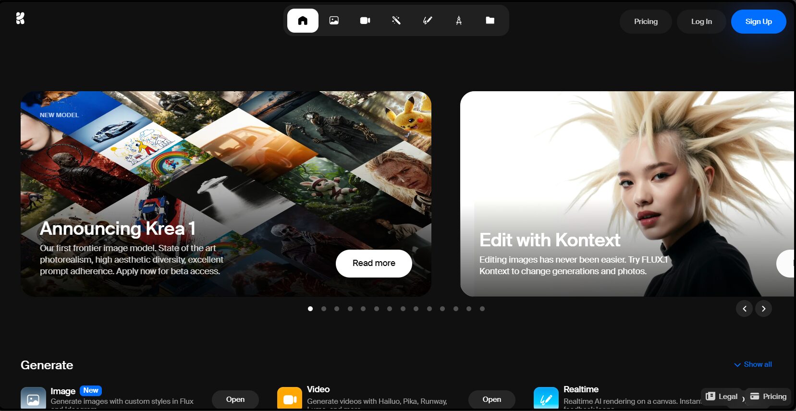Open the Video tool in navigation bar
This screenshot has height=411, width=796.
tap(365, 21)
